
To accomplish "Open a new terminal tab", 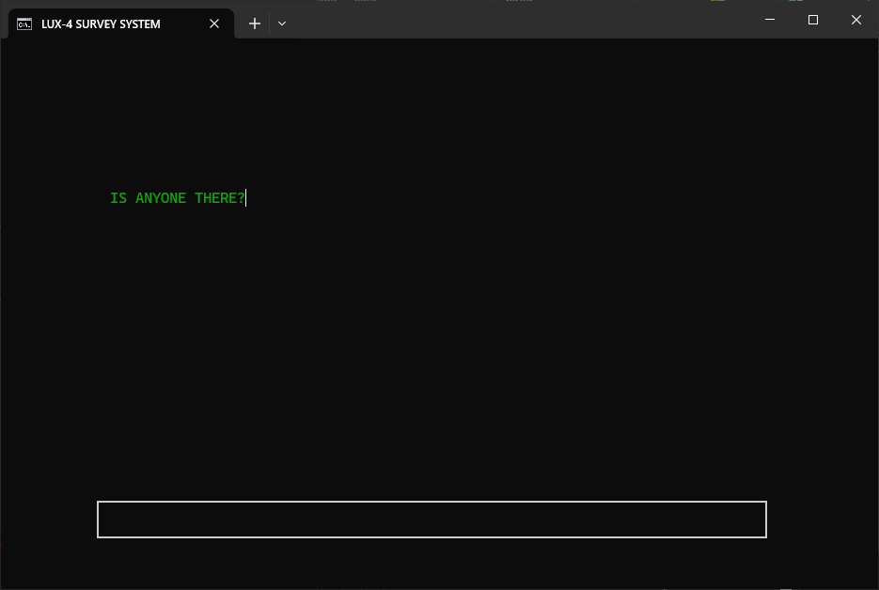I will pos(255,23).
